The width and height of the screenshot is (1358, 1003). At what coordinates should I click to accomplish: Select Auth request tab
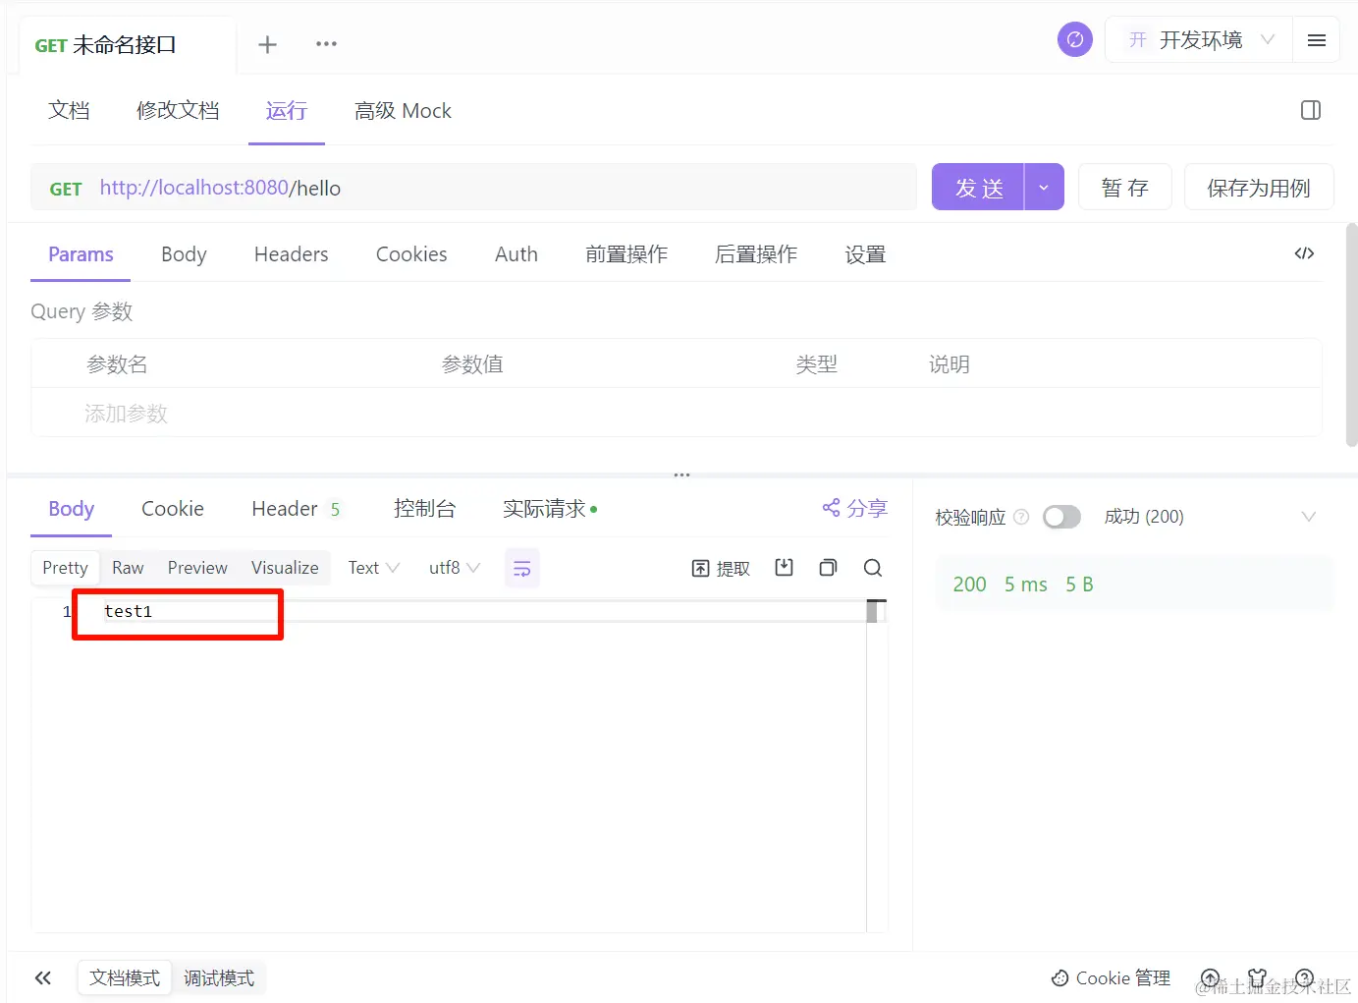[516, 254]
